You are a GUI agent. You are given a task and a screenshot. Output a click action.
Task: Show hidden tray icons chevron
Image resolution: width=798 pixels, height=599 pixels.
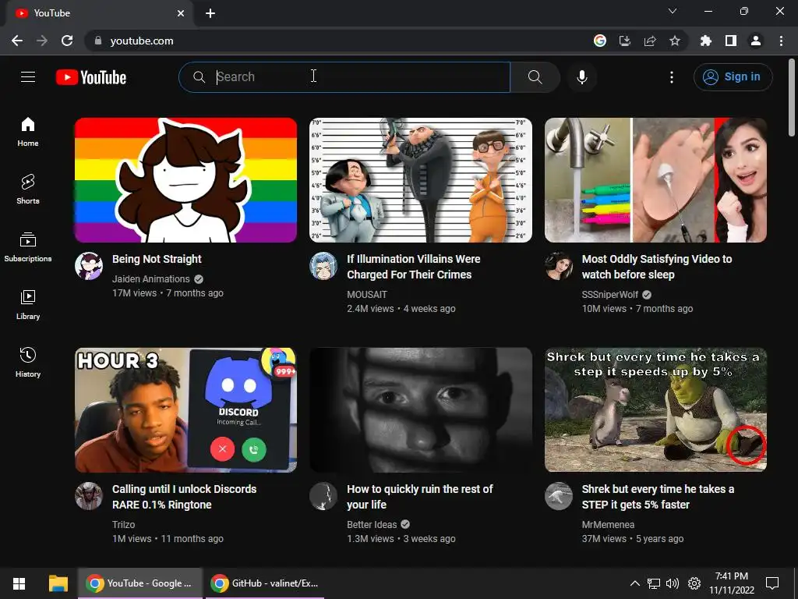634,583
